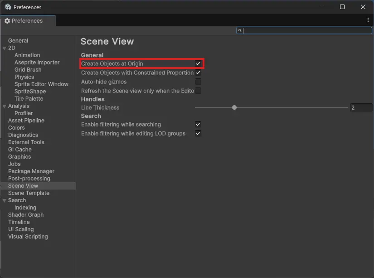Open Diagnostics preferences

pos(23,135)
